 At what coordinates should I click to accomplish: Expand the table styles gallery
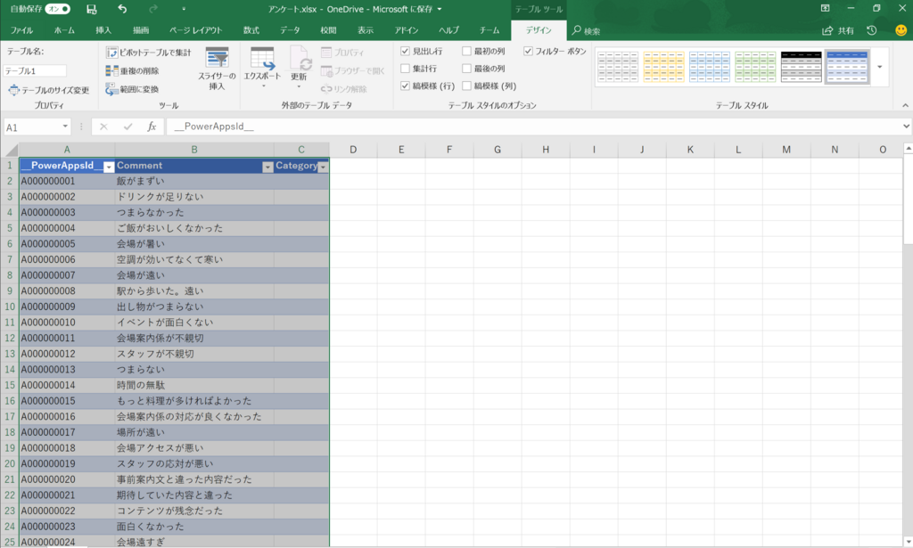879,67
